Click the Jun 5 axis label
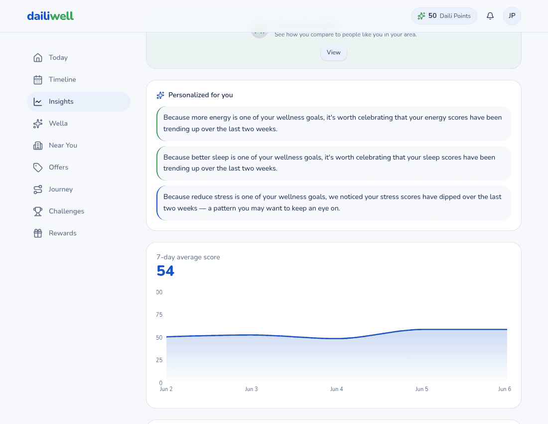This screenshot has height=424, width=548. point(421,389)
